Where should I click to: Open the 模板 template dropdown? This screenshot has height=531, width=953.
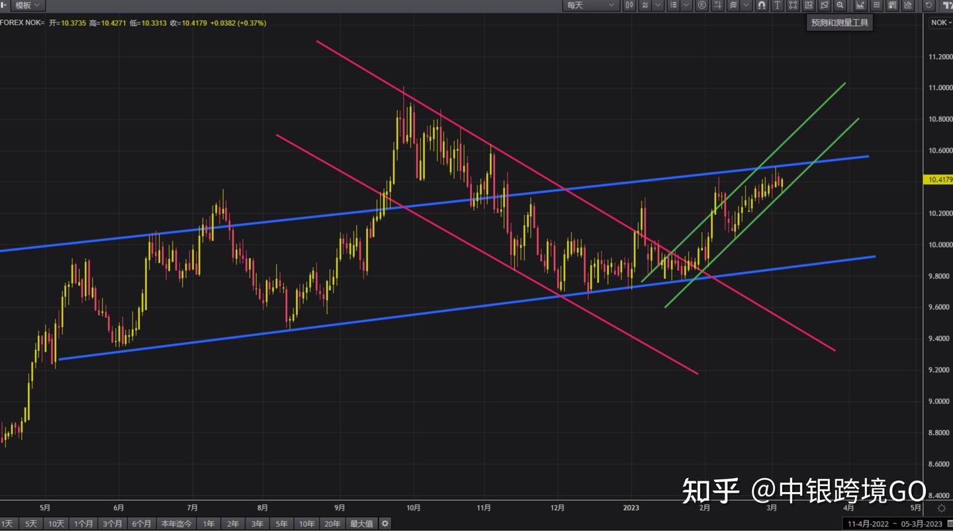coord(27,5)
